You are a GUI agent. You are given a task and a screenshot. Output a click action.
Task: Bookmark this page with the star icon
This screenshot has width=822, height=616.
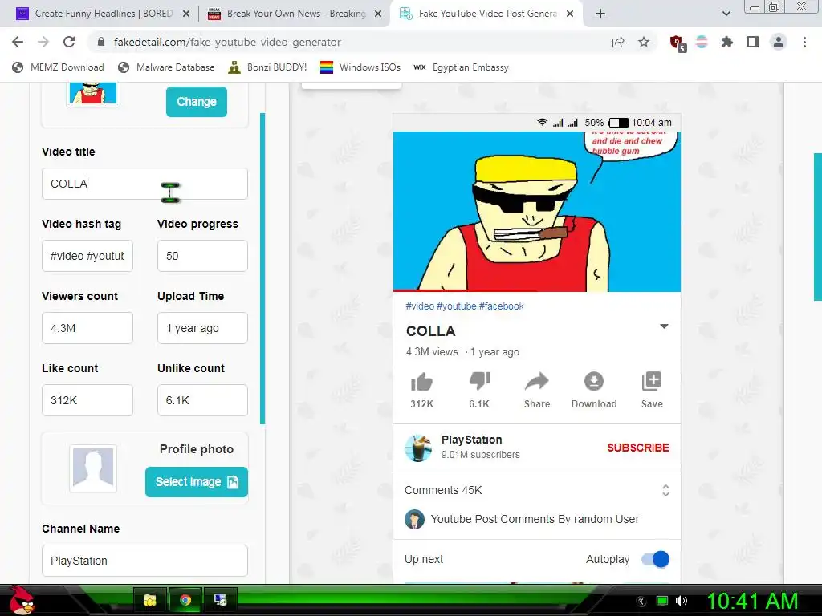click(644, 42)
